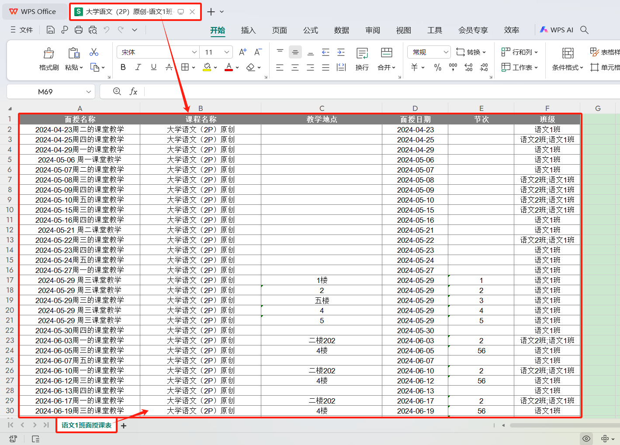Open the font size dropdown

[x=226, y=52]
